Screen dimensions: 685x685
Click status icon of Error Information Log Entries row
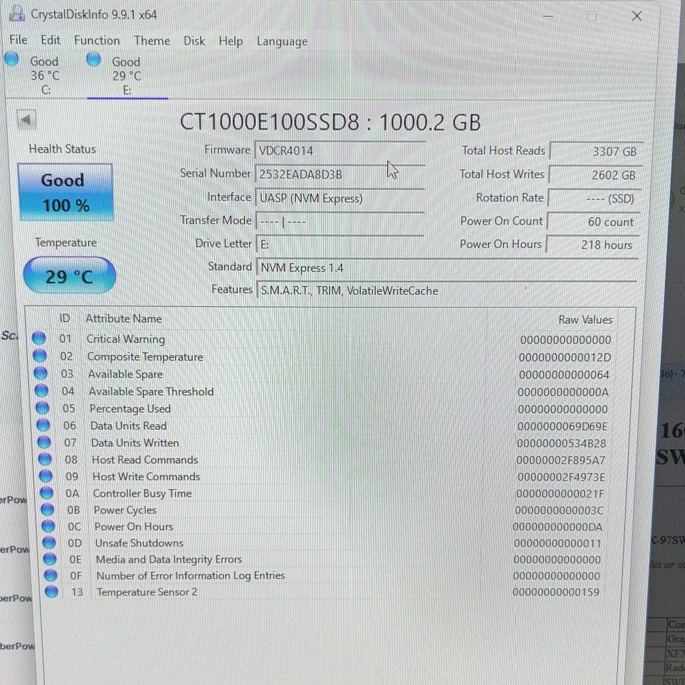(51, 575)
